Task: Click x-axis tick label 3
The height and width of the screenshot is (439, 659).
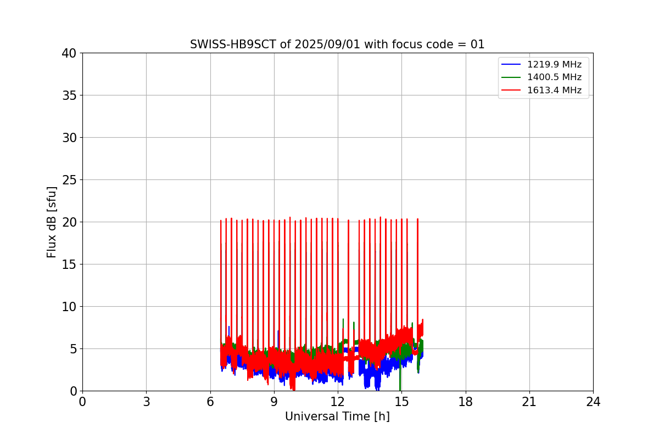Action: (x=146, y=402)
